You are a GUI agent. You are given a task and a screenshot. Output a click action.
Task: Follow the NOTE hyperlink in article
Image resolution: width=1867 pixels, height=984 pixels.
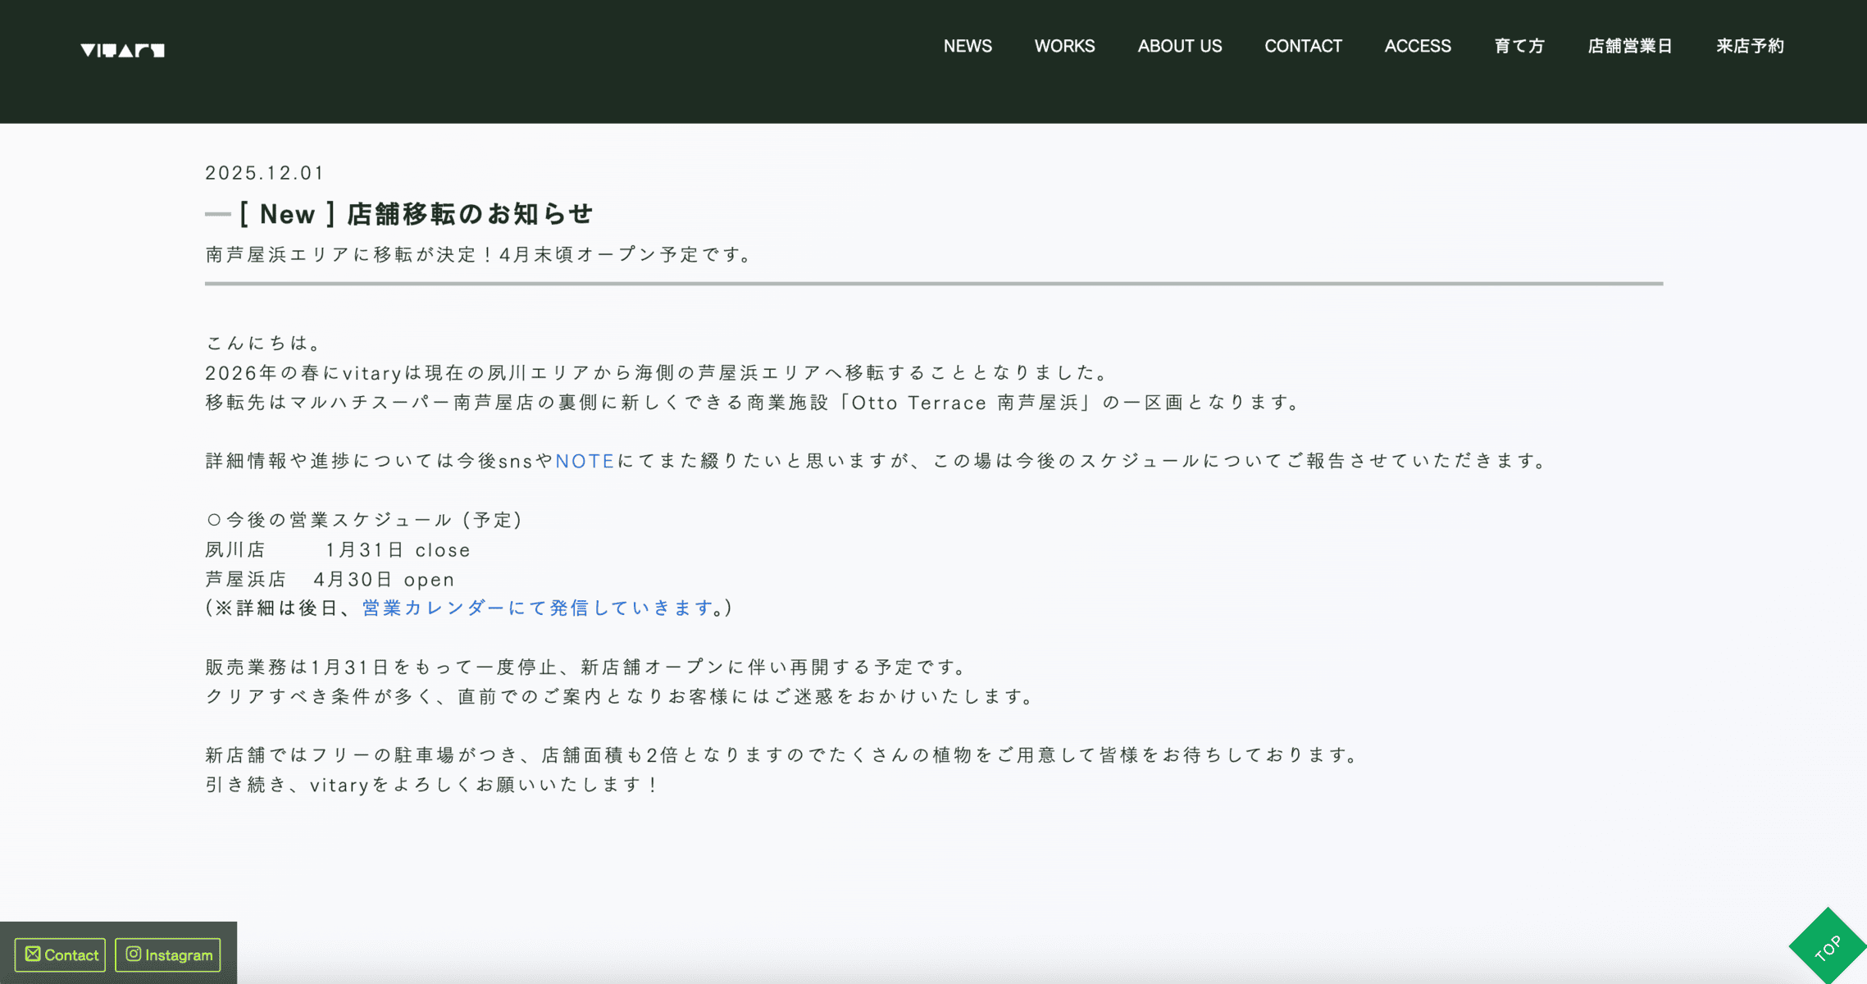click(x=585, y=462)
